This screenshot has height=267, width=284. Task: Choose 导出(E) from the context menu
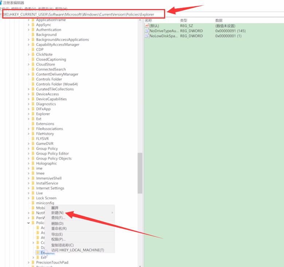(x=57, y=235)
